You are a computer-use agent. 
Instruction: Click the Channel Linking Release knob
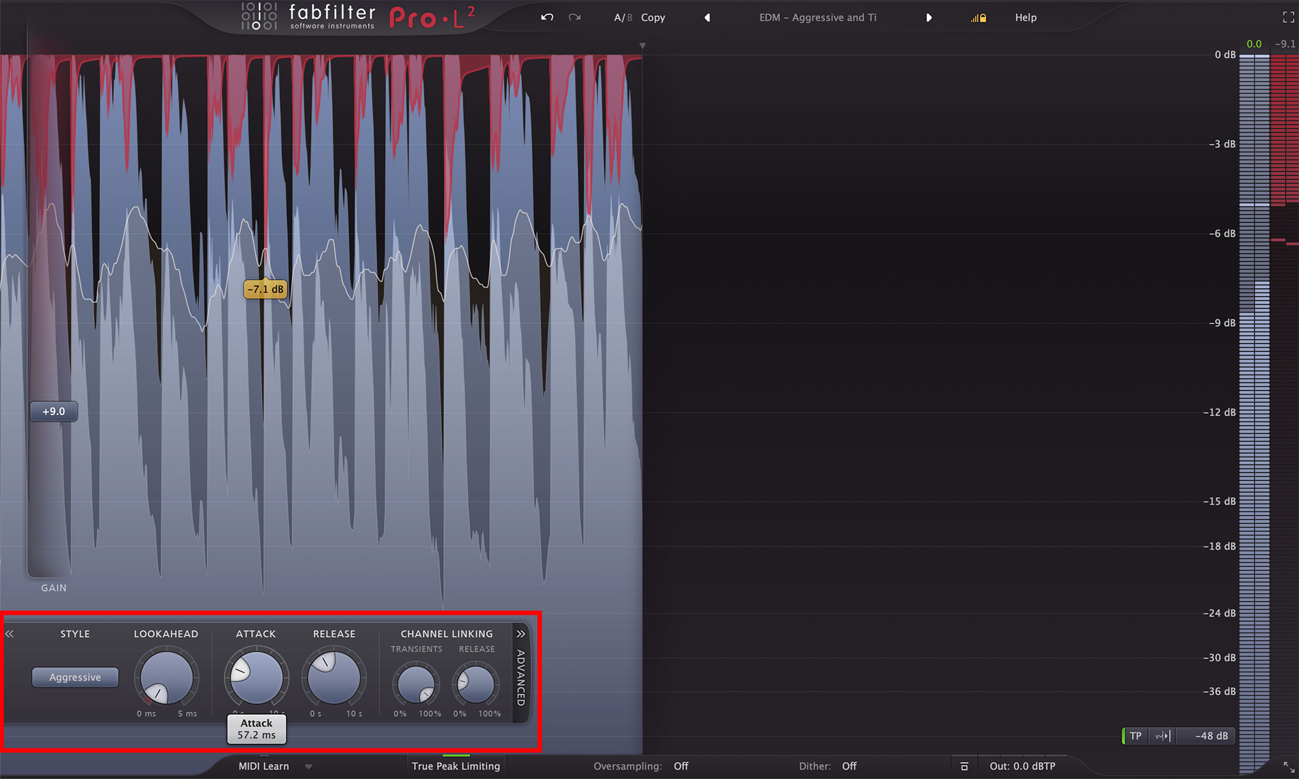pyautogui.click(x=476, y=684)
